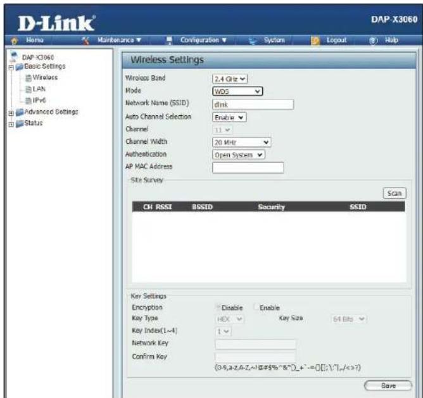Click the System network icon
Viewport: 423px width, 398px height.
[253, 41]
